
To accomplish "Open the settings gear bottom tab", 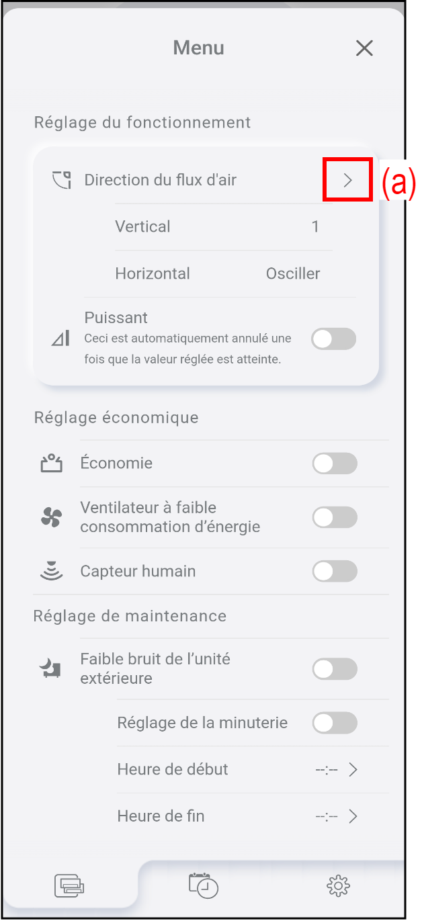I will point(338,886).
